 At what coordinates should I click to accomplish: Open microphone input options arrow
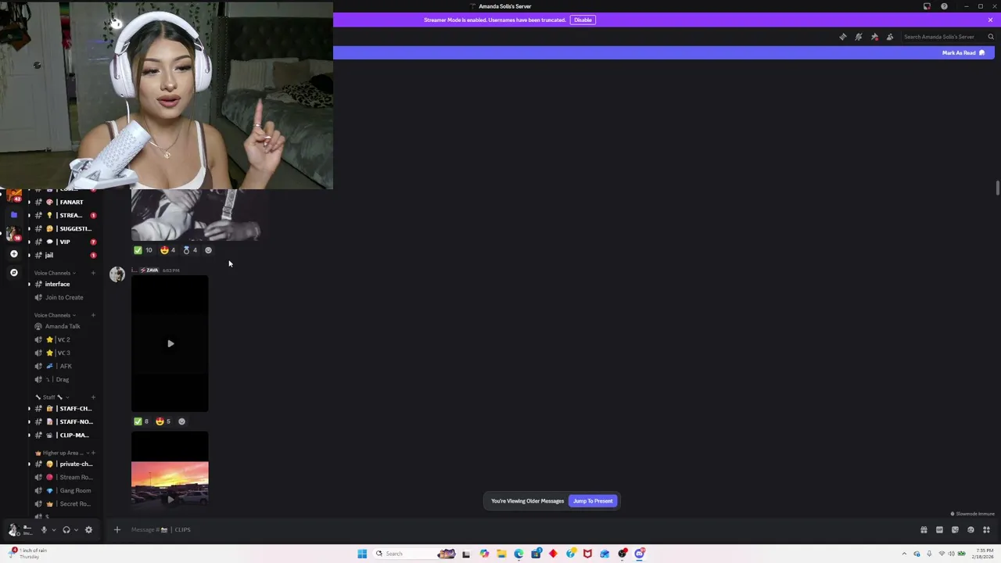[x=53, y=530]
